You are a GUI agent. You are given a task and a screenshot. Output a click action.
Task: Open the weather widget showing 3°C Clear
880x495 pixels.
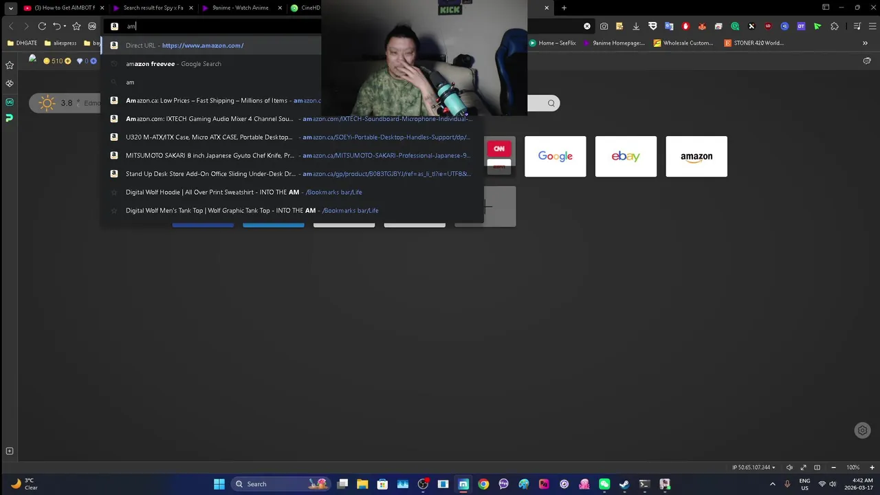click(x=23, y=484)
